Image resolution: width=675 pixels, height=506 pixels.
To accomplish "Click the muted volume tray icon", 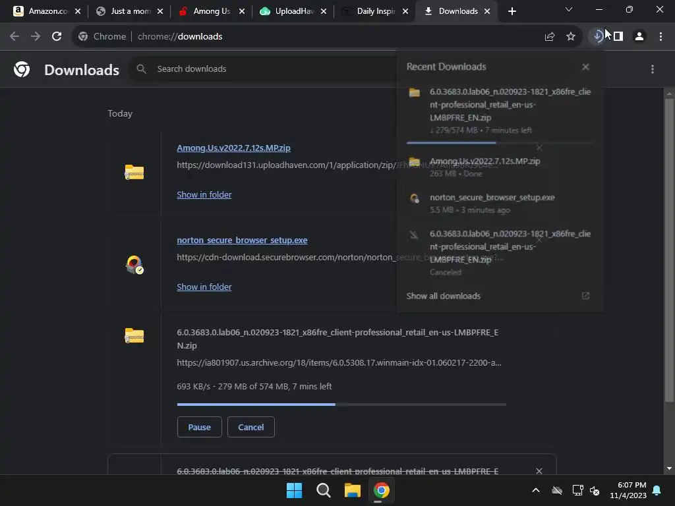I will coord(595,490).
